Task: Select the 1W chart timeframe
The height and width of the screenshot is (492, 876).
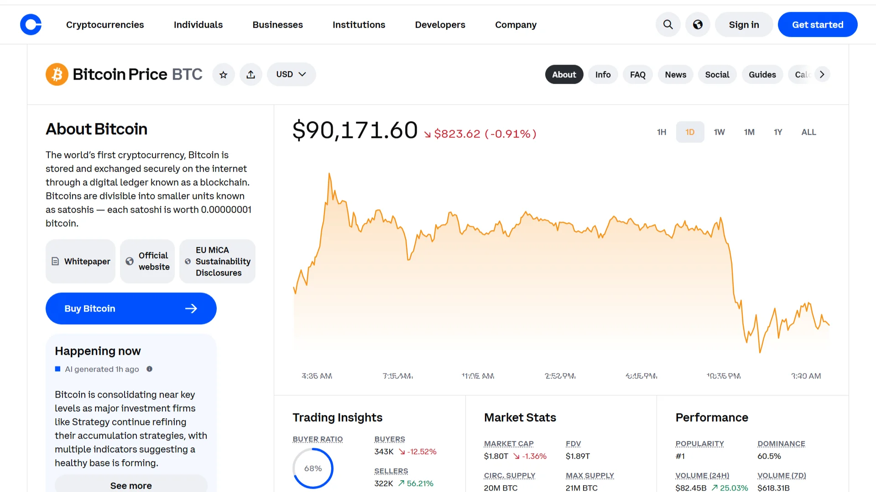Action: point(720,132)
